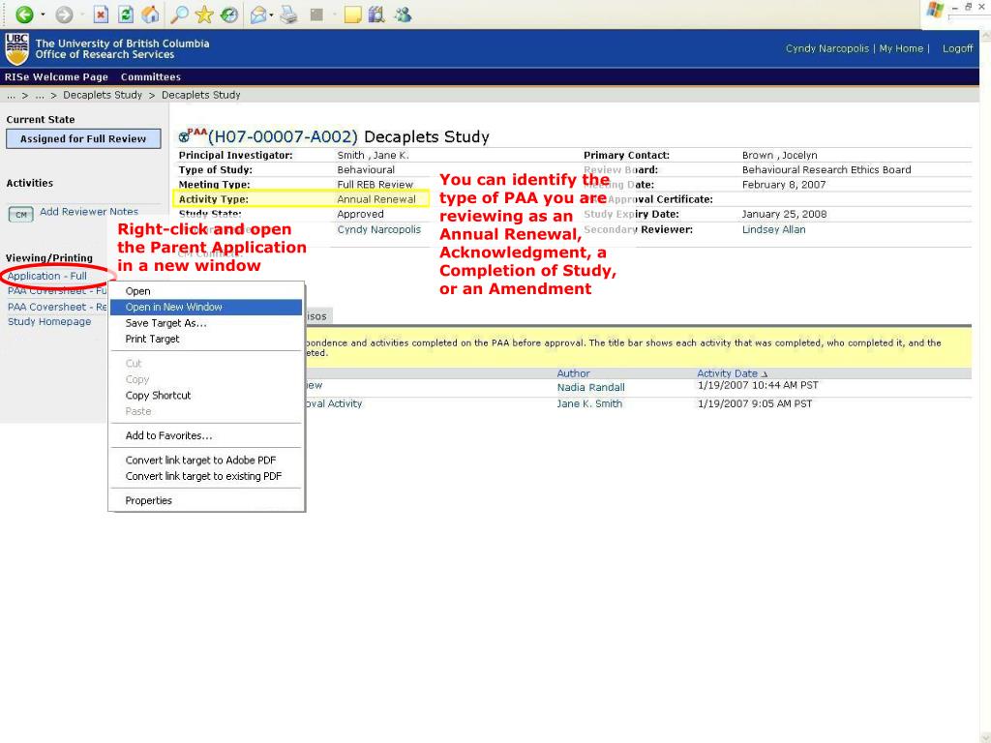Choose Add to Favorites… from context menu
991x743 pixels.
point(206,436)
